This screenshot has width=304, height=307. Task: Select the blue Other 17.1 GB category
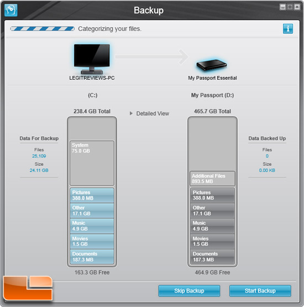pyautogui.click(x=92, y=211)
